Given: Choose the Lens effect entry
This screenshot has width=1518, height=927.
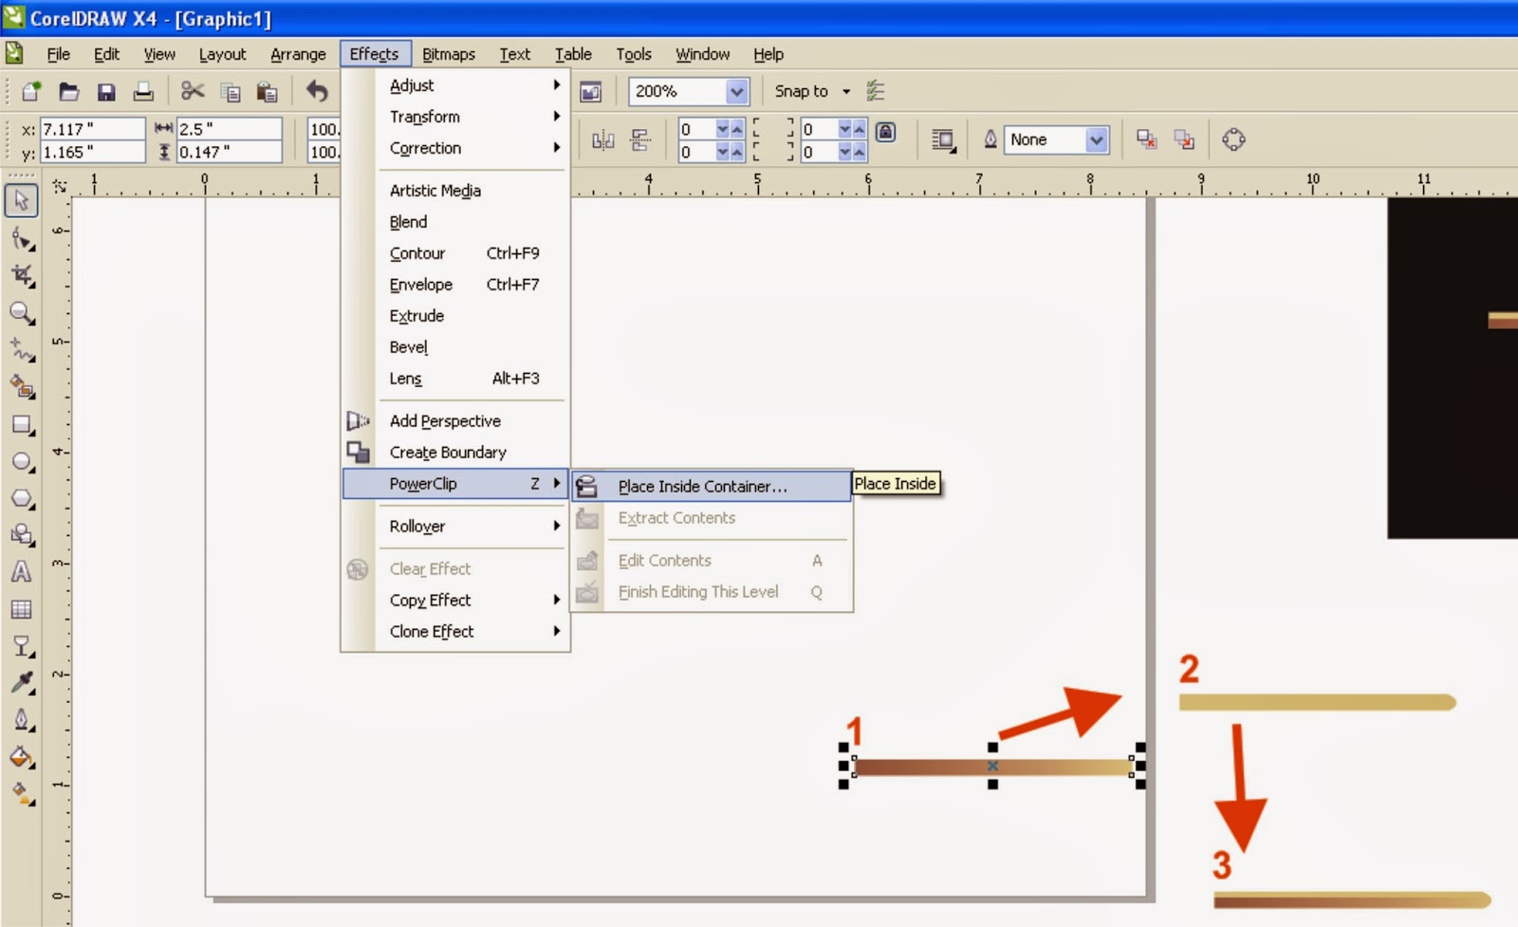Looking at the screenshot, I should pyautogui.click(x=404, y=378).
